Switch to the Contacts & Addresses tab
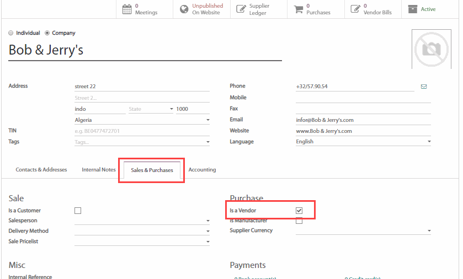Image resolution: width=463 pixels, height=279 pixels. 41,170
